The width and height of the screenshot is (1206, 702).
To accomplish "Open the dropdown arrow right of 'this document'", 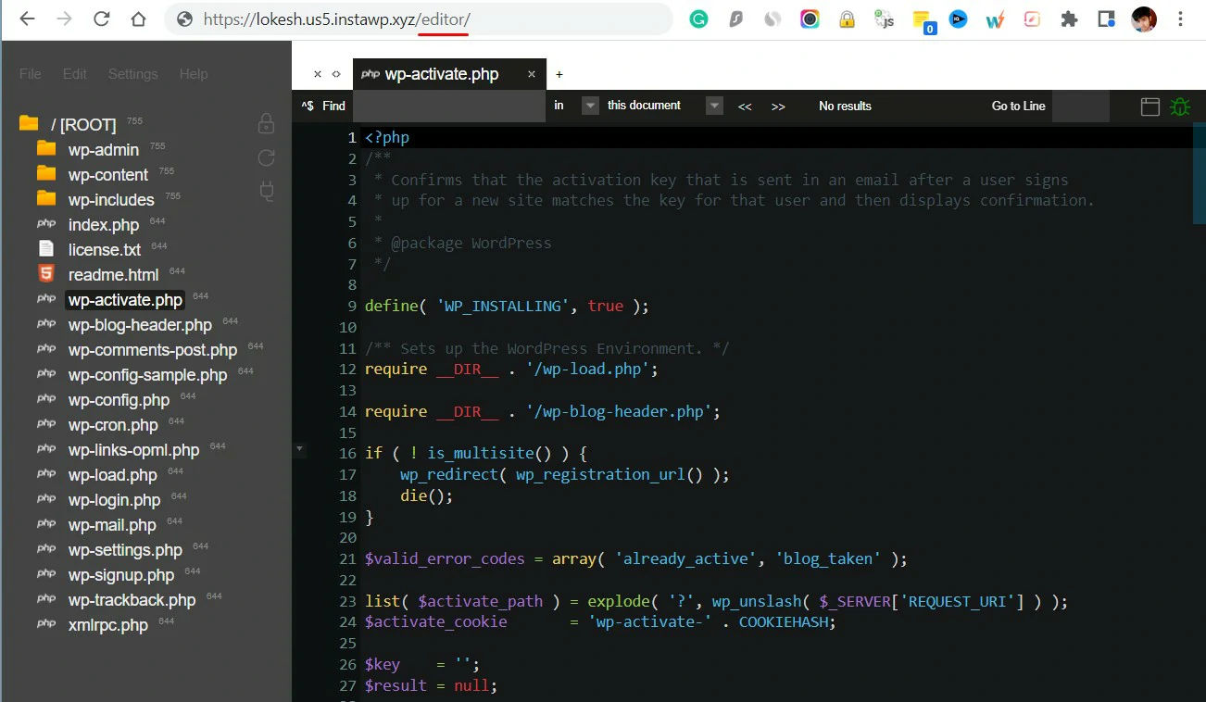I will (x=714, y=106).
